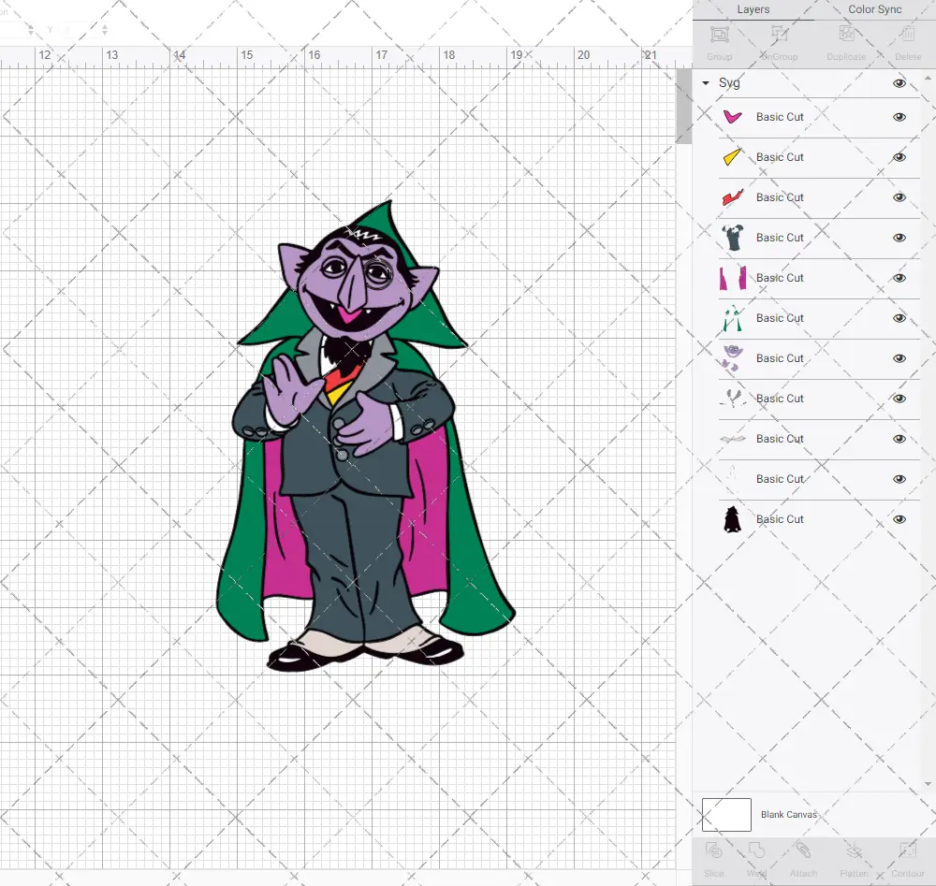The image size is (936, 886).
Task: Hide the magenta cape lining layer
Action: 899,278
